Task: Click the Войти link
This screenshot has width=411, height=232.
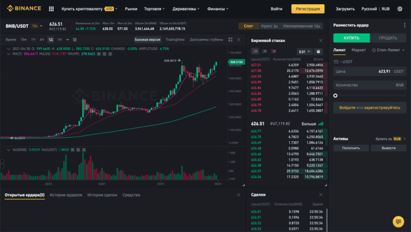Action: pos(276,9)
